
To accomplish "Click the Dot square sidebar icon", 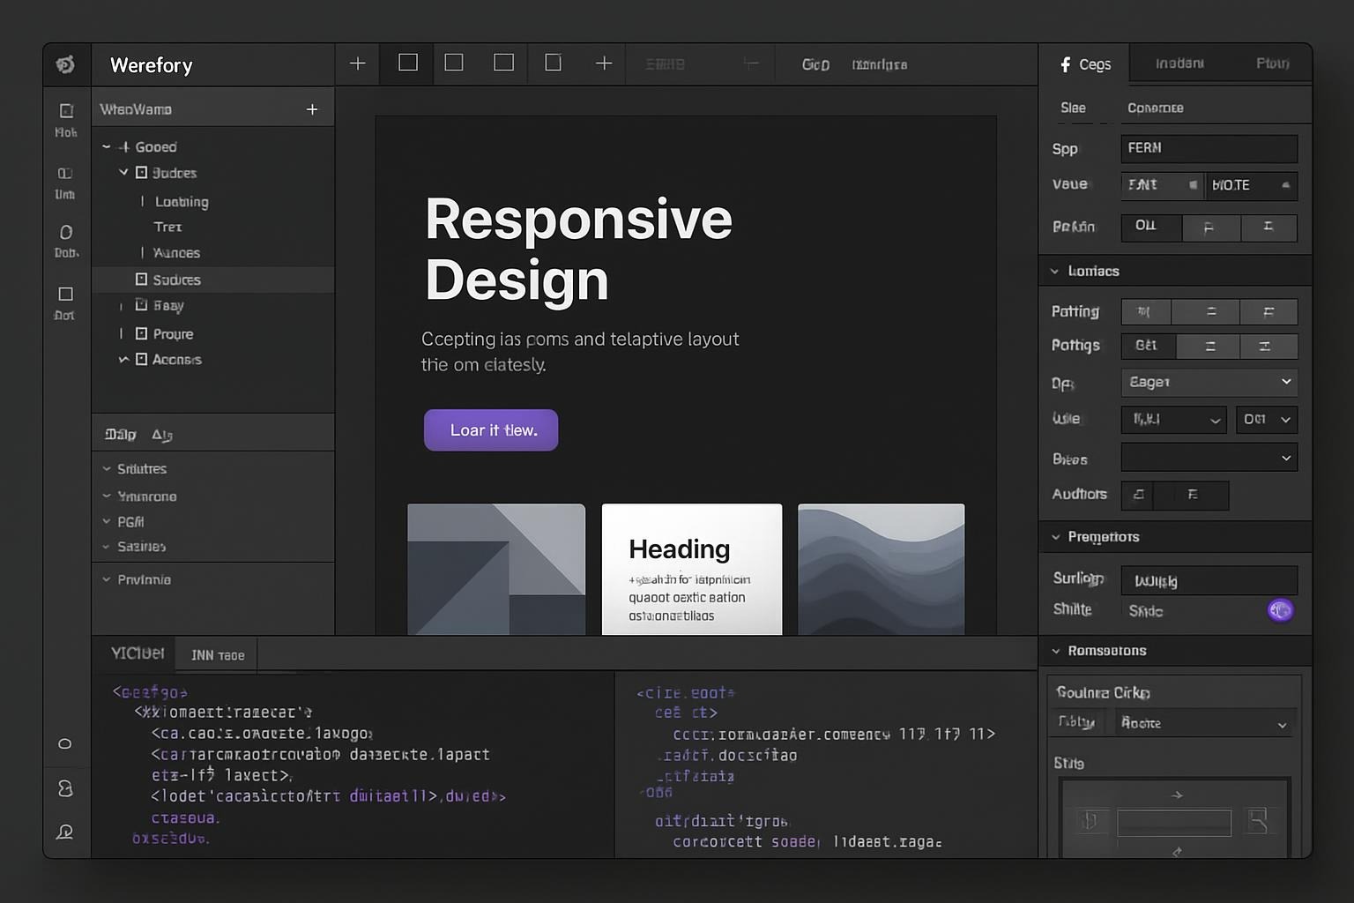I will [x=66, y=295].
